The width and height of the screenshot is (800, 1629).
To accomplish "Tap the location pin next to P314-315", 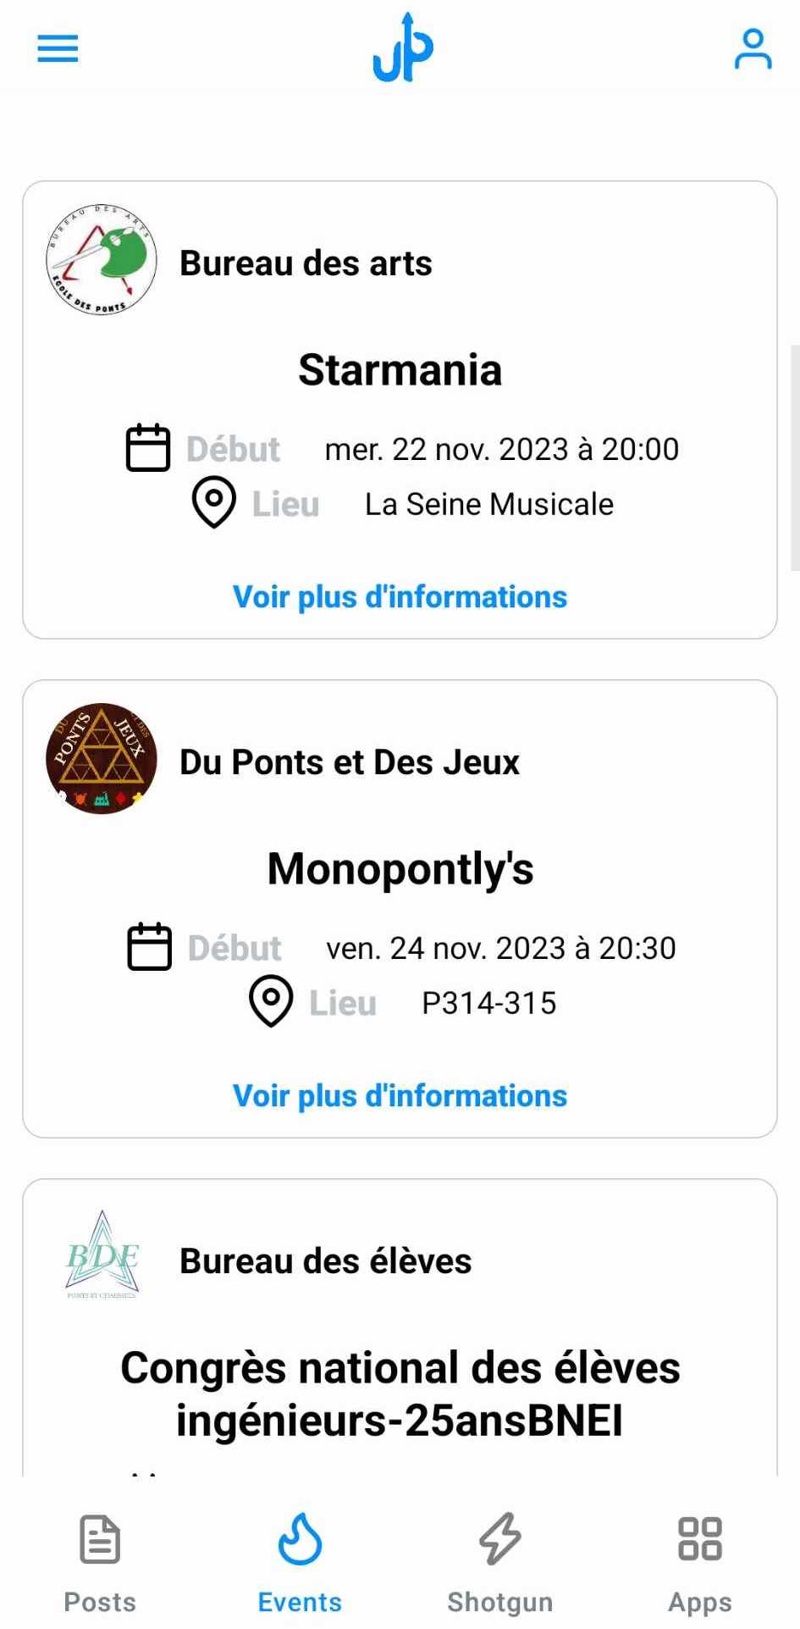I will 271,1001.
